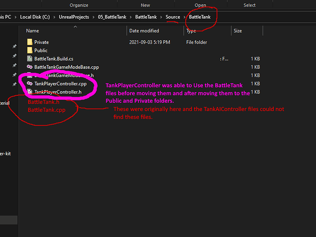
Task: Click the sort arrow above Name column
Action: click(75, 27)
